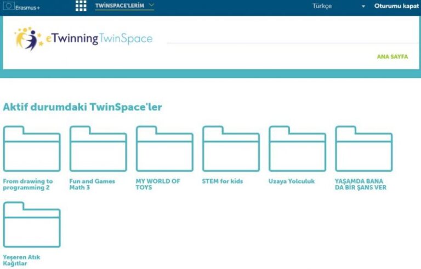Click the language selector arrow
Viewport: 421px width, 269px height.
pos(363,7)
